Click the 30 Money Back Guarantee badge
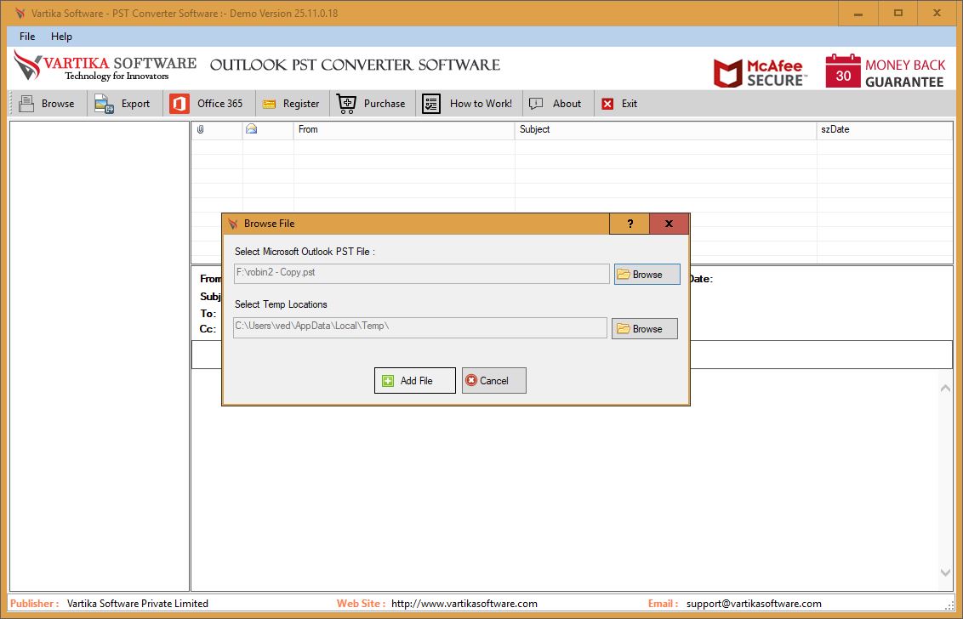The width and height of the screenshot is (963, 619). tap(885, 71)
